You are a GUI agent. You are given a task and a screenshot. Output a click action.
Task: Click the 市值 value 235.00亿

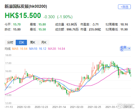coord(95,29)
